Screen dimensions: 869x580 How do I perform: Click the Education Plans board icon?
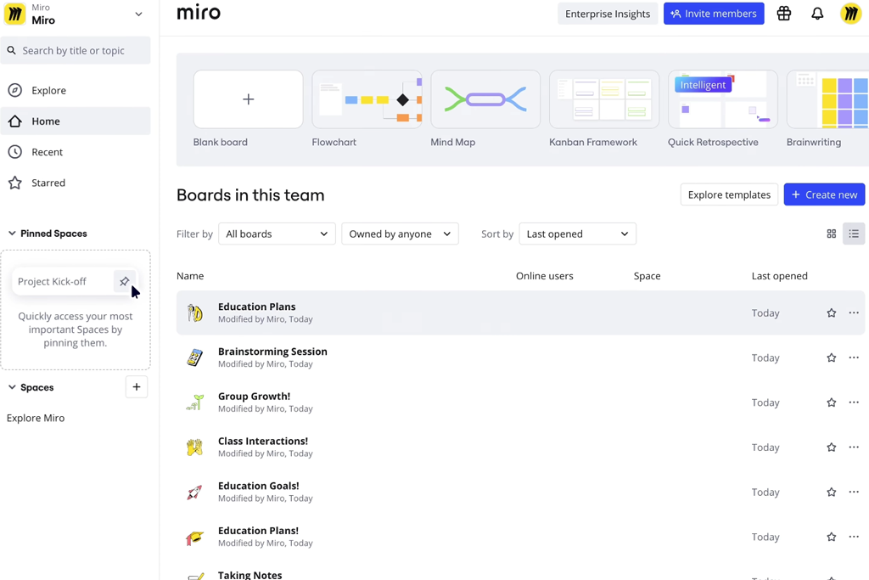click(x=194, y=313)
